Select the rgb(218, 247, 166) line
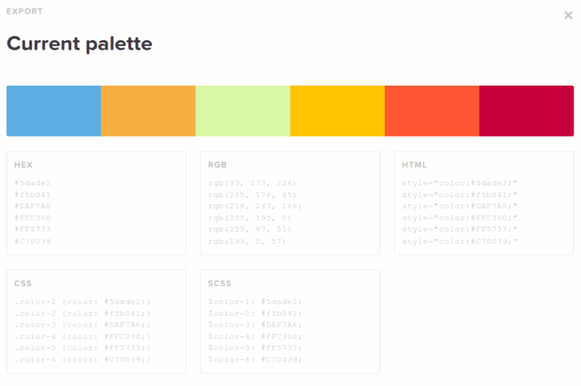Image resolution: width=581 pixels, height=386 pixels. click(x=255, y=206)
